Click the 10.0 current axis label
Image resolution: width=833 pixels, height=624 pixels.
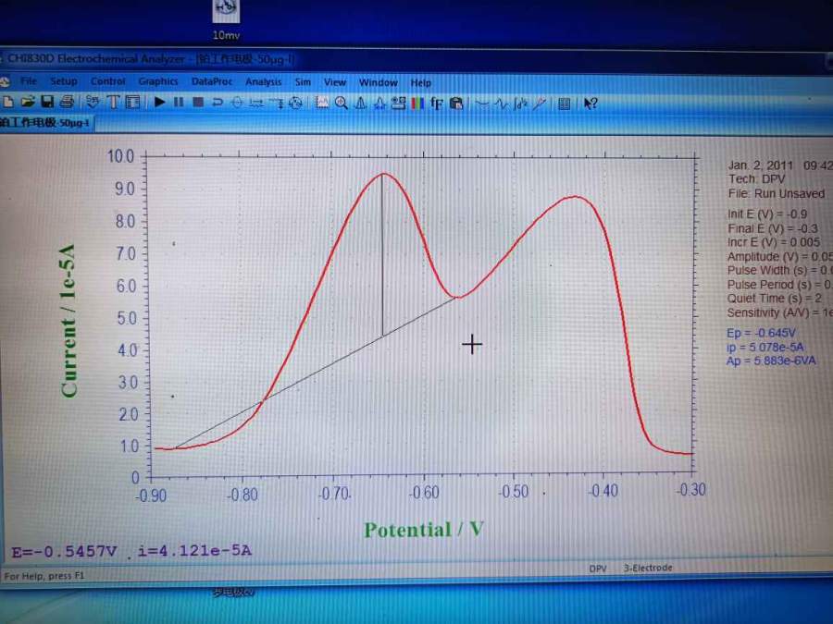click(120, 156)
